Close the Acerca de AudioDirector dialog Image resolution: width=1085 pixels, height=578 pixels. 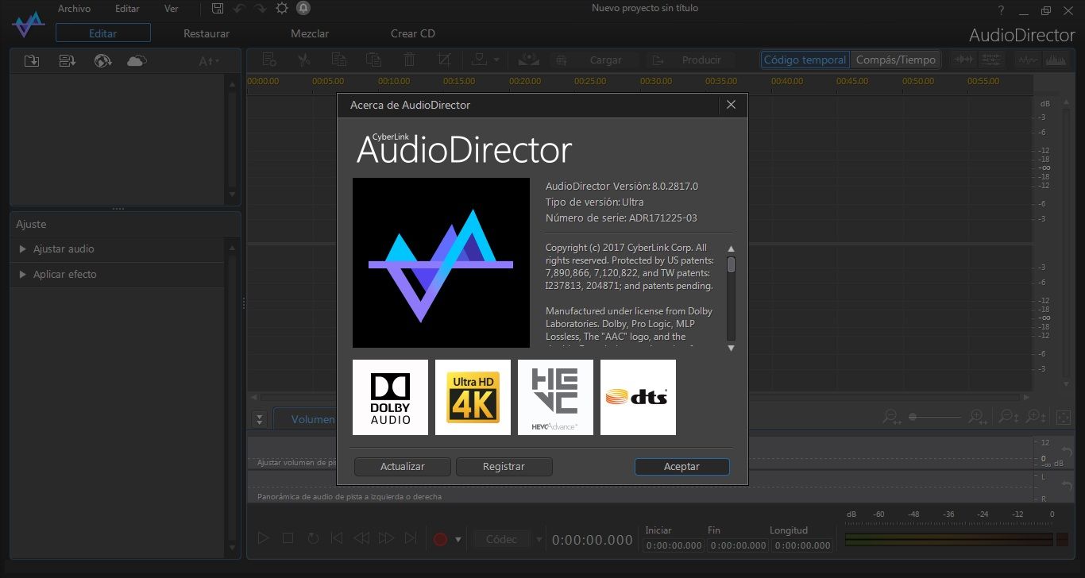click(x=731, y=105)
